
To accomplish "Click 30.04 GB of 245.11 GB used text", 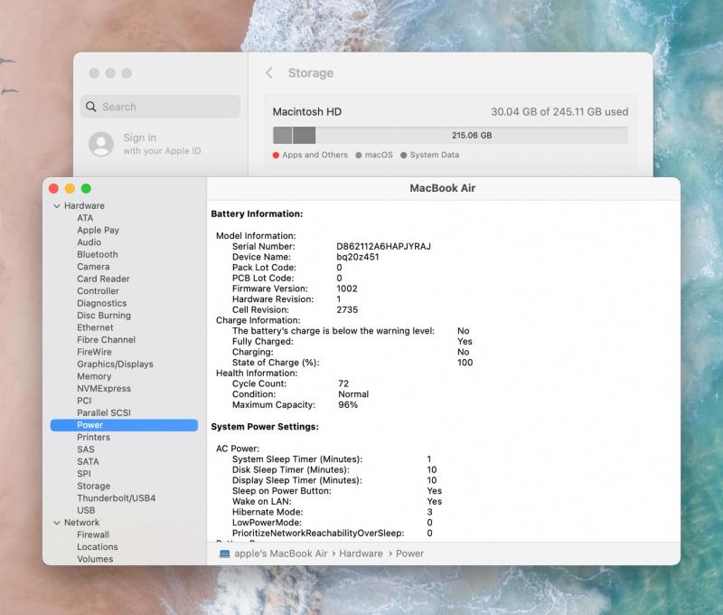I will [x=559, y=112].
